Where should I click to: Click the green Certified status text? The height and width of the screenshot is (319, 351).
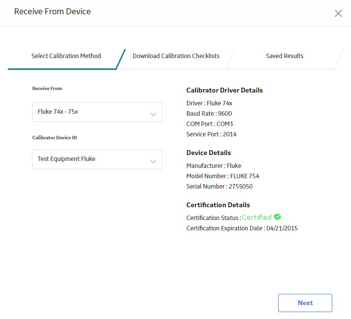[256, 218]
